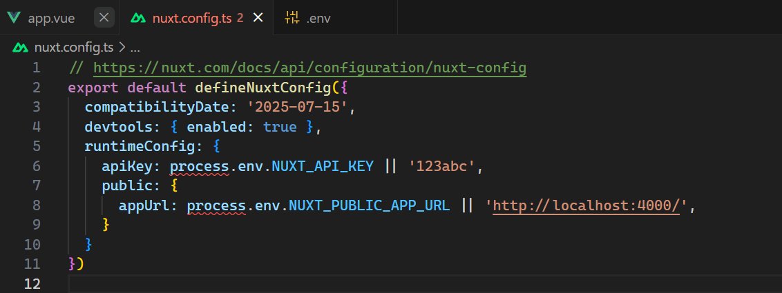Click the Vue icon on app.vue tab
Screen dimensions: 782x293
(14, 19)
